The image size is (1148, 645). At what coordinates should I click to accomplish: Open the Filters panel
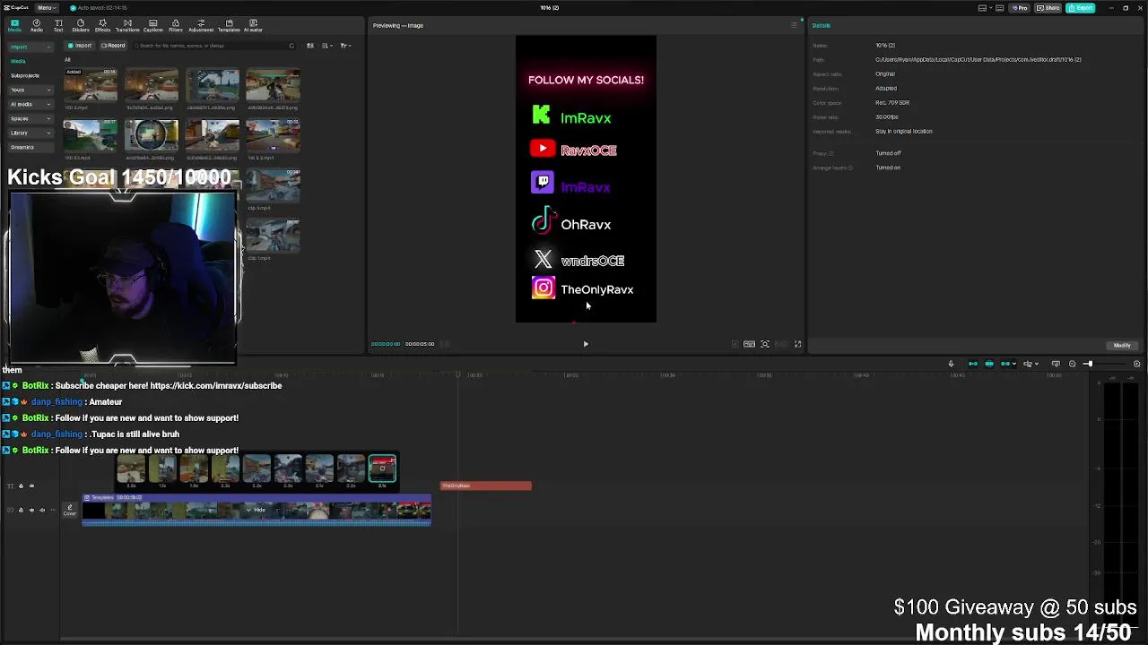(x=176, y=25)
